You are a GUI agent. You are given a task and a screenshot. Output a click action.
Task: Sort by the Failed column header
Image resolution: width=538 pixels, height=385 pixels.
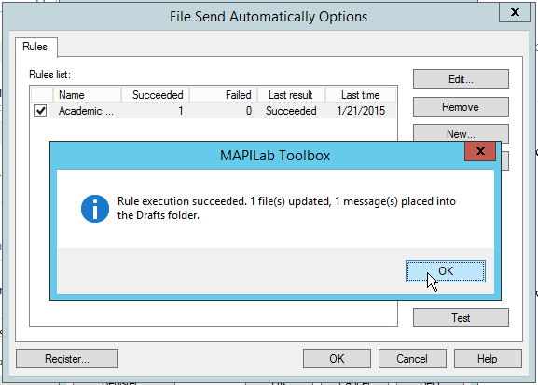click(x=224, y=95)
